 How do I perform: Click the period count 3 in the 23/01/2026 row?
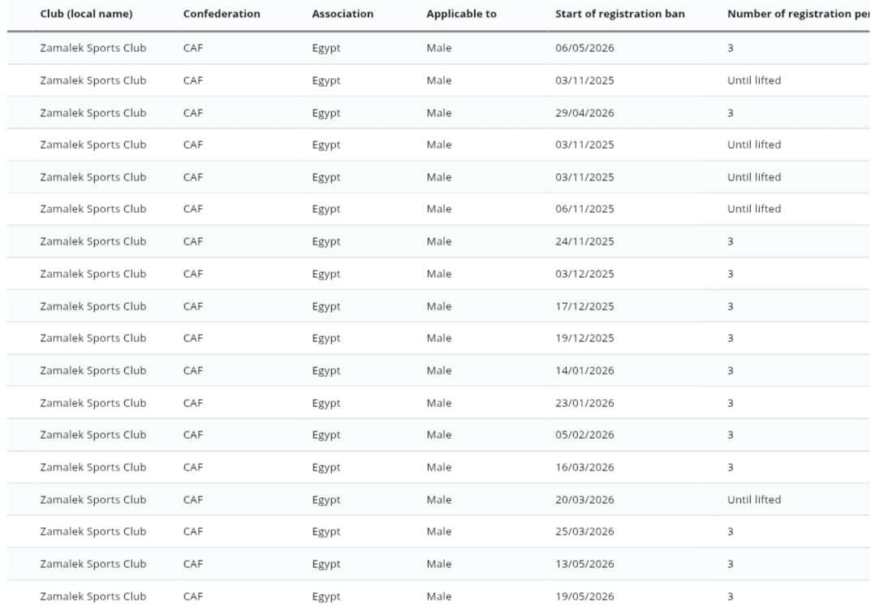click(x=730, y=403)
